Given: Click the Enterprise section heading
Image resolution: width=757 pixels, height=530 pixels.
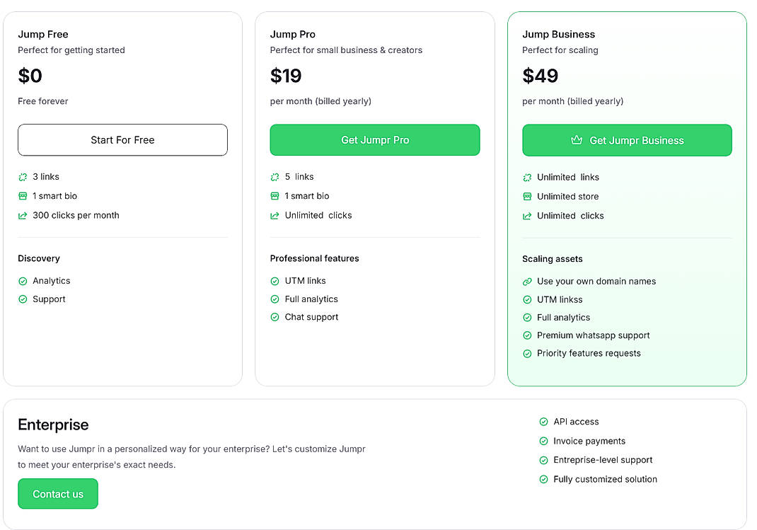Looking at the screenshot, I should [x=53, y=425].
